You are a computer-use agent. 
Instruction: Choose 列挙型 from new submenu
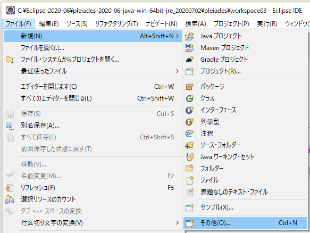(x=245, y=122)
